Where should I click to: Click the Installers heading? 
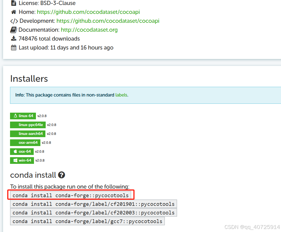click(x=29, y=79)
